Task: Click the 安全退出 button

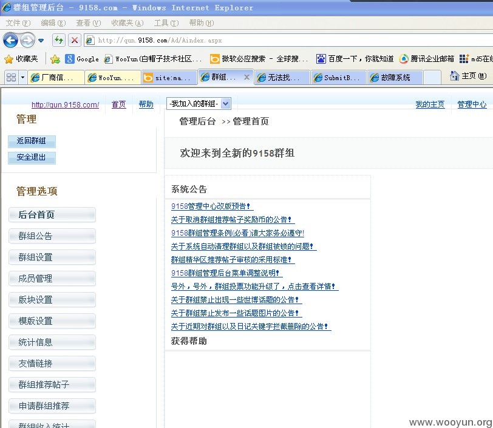Action: coord(32,158)
